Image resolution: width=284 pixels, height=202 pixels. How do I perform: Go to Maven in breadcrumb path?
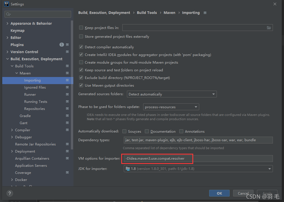pyautogui.click(x=169, y=13)
